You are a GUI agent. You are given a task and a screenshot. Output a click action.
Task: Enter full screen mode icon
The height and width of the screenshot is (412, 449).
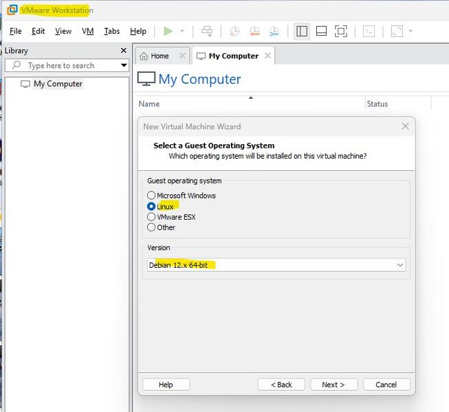341,31
